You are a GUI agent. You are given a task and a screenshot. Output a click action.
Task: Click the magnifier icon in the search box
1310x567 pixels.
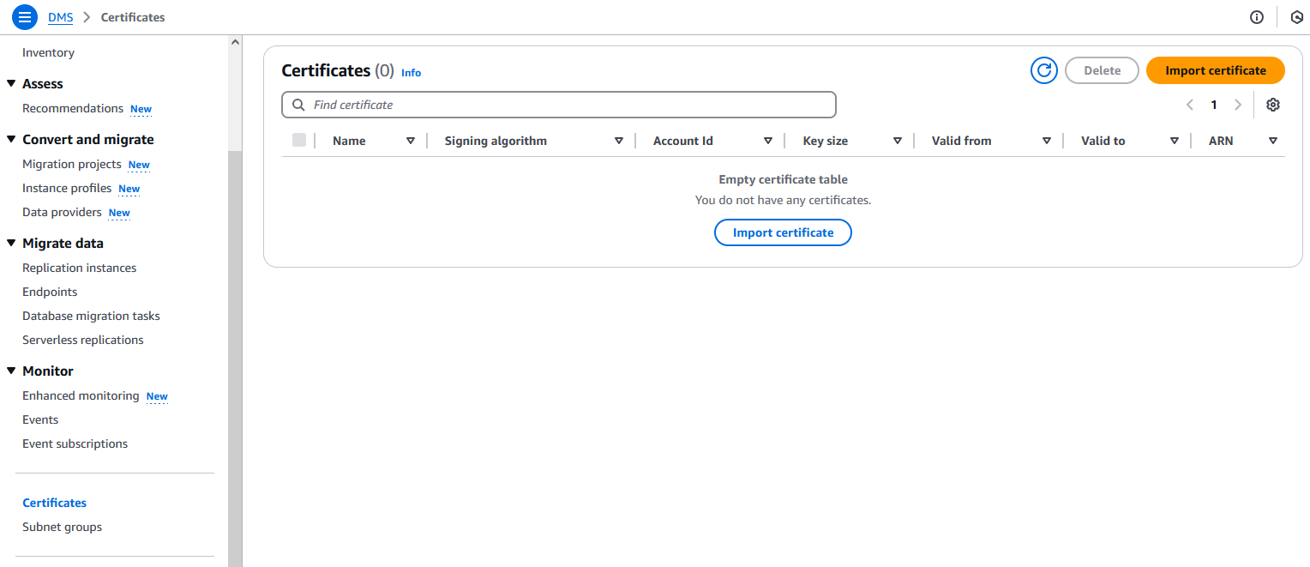[298, 104]
